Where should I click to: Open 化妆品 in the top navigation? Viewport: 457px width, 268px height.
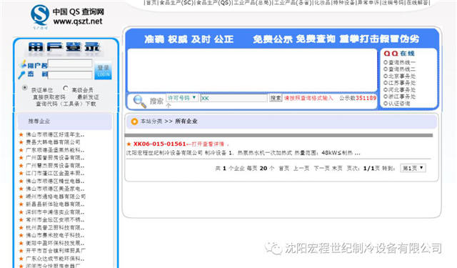(322, 2)
